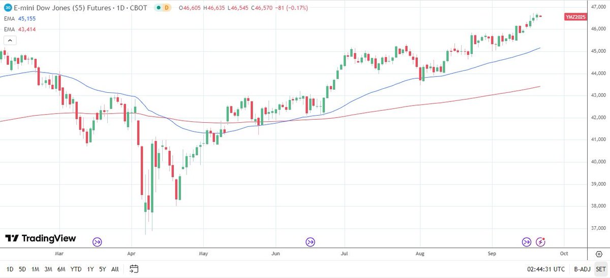Click the Aug label on the time axis

pos(420,253)
